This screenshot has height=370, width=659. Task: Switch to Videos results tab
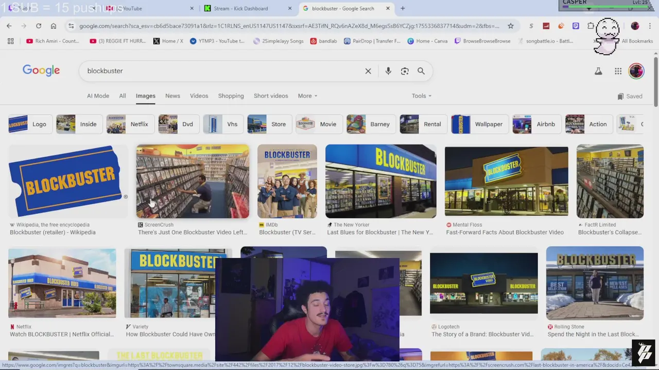[x=199, y=96]
